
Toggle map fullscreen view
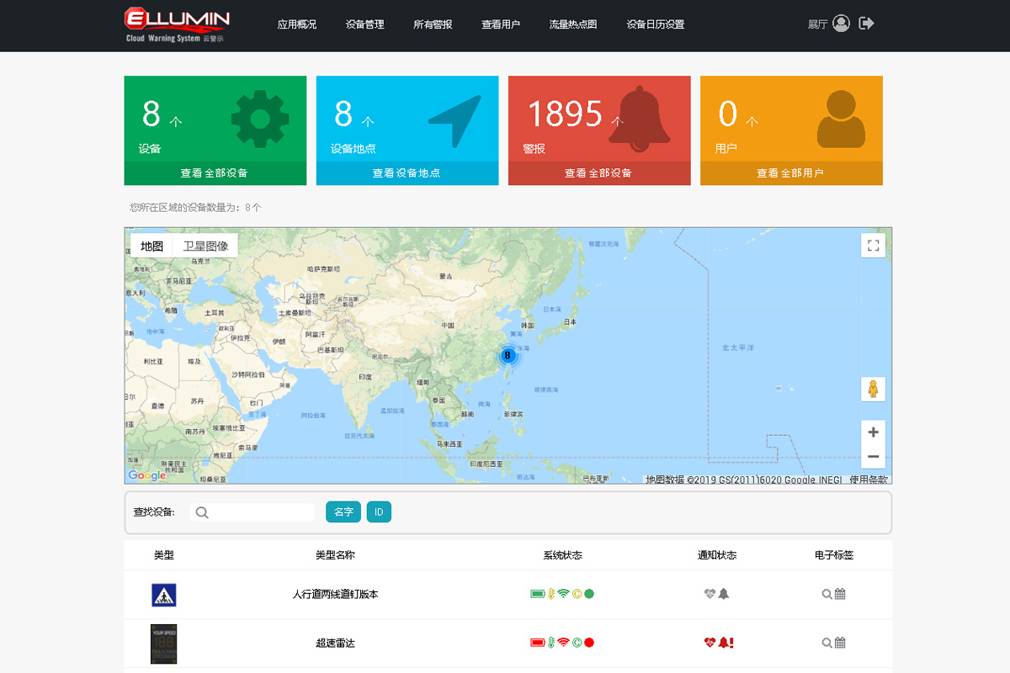[x=873, y=246]
